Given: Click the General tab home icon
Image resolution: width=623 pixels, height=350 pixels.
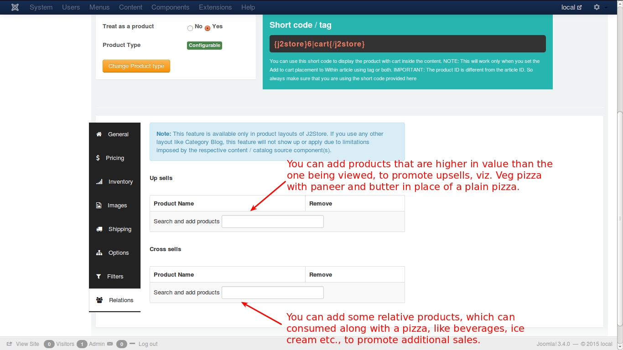Looking at the screenshot, I should click(x=99, y=134).
